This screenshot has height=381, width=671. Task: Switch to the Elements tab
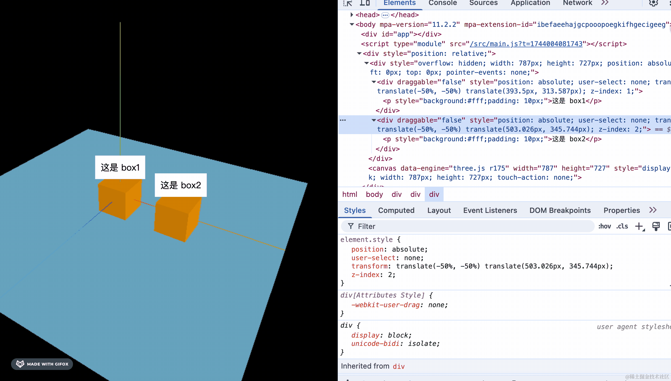click(x=399, y=3)
